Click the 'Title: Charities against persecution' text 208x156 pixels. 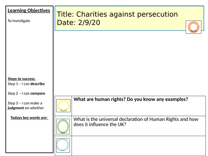click(x=117, y=14)
